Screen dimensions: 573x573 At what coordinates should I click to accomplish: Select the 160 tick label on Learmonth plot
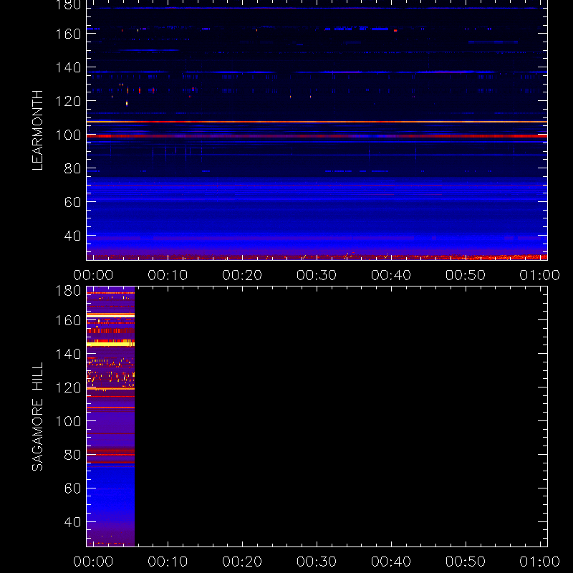68,34
